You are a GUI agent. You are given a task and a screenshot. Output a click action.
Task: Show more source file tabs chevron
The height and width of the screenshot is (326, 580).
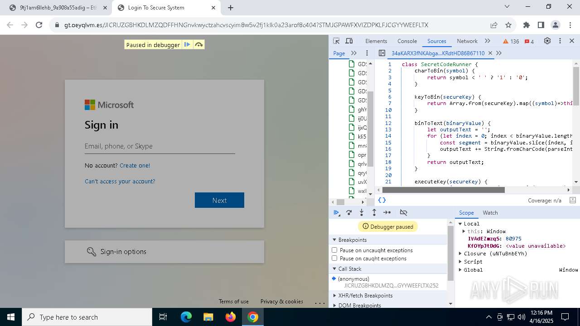tap(499, 53)
